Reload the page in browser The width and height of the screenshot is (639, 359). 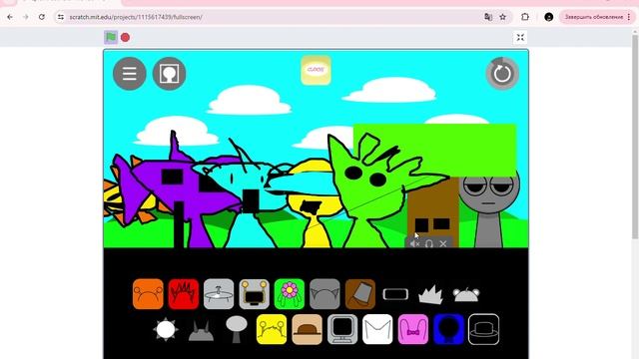click(42, 17)
